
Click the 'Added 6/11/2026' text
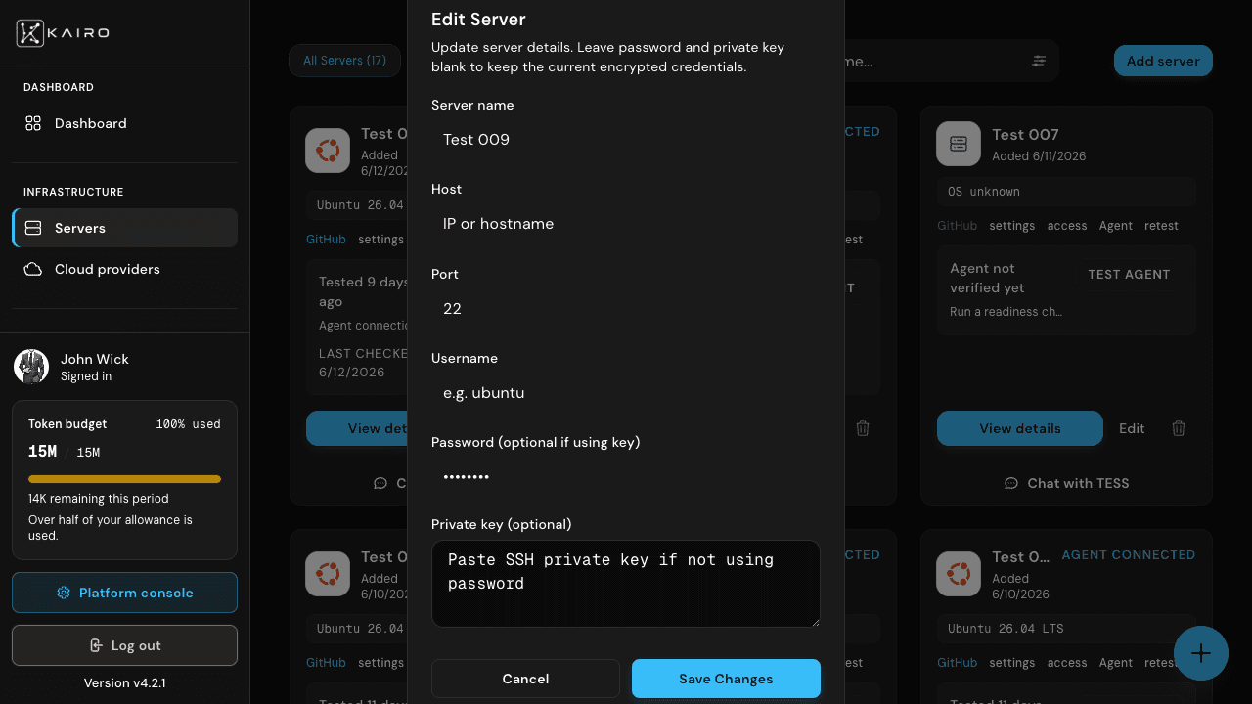pos(1039,156)
